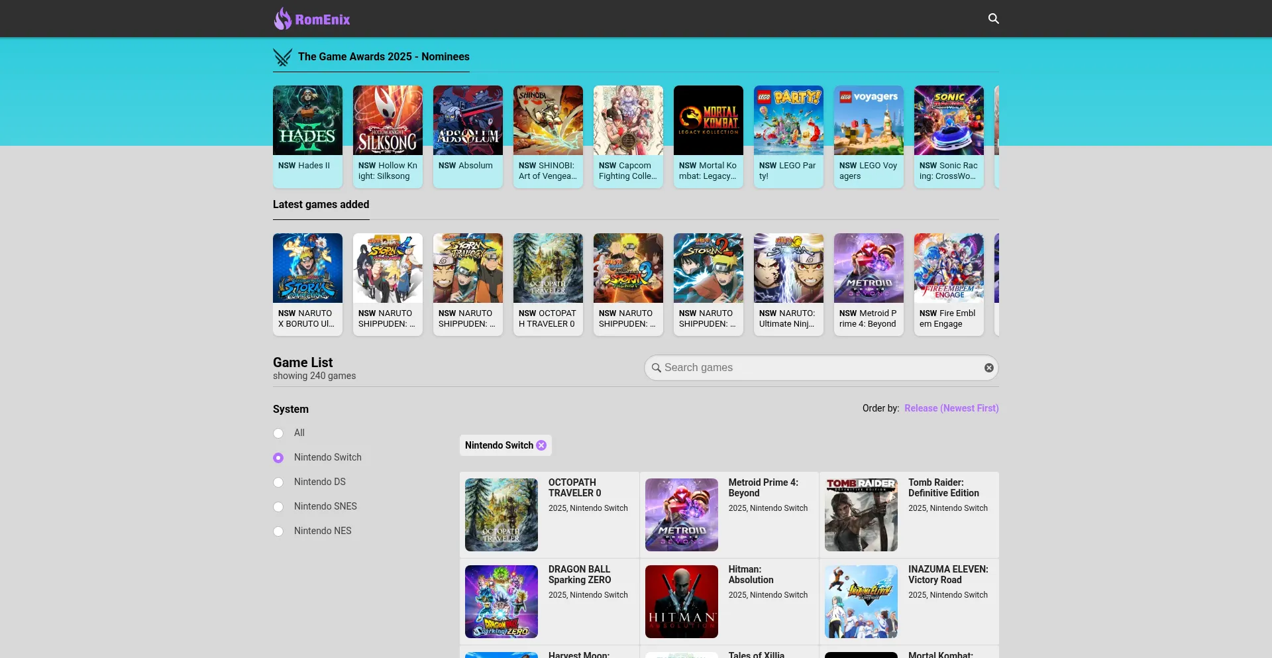
Task: Open the Release (Newest First) order dropdown
Action: [x=951, y=408]
